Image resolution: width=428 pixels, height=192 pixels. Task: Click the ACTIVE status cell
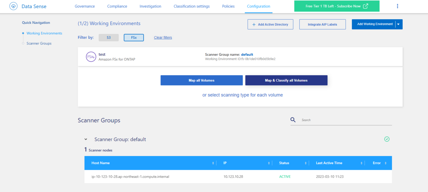click(x=285, y=177)
